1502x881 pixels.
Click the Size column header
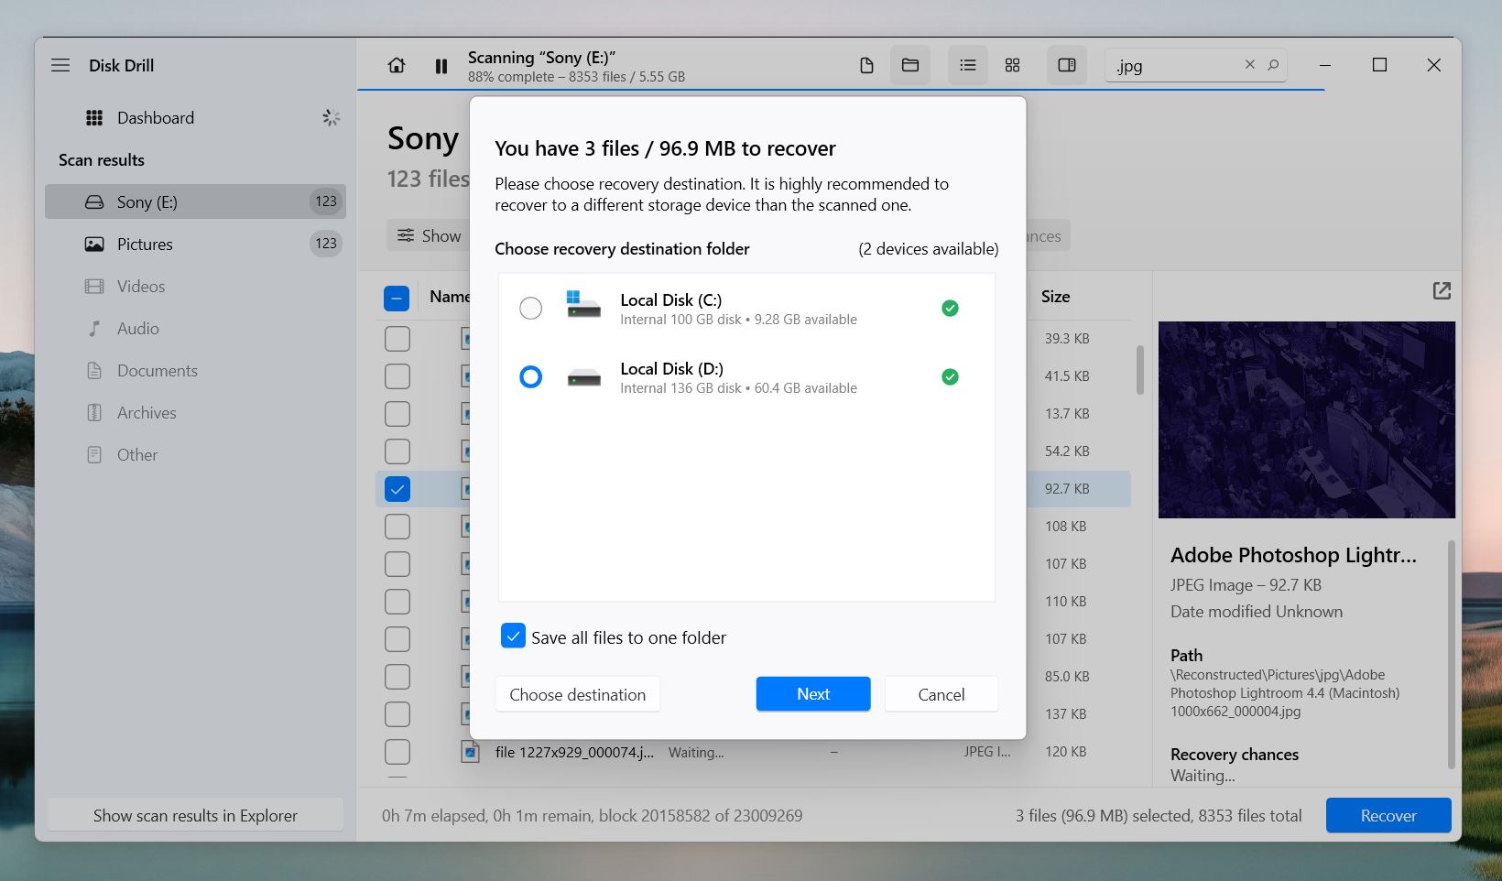(1055, 296)
